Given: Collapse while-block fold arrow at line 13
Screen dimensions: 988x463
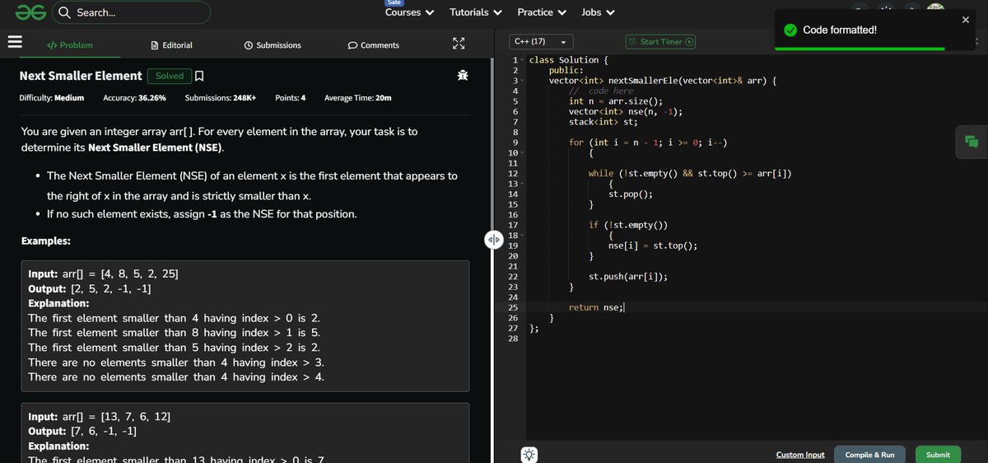Looking at the screenshot, I should tap(522, 184).
